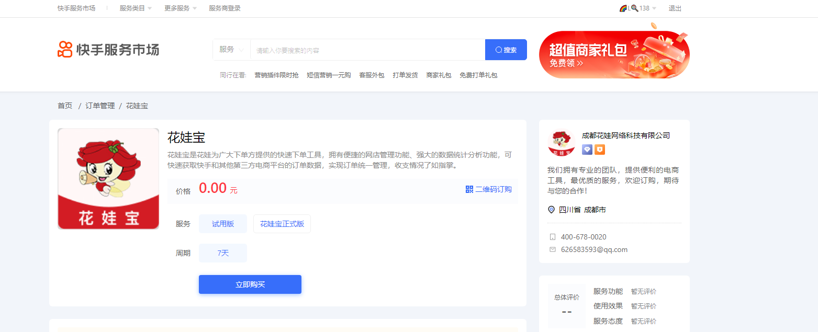Image resolution: width=818 pixels, height=332 pixels.
Task: Click 花娃宝 in the breadcrumb
Action: pyautogui.click(x=137, y=106)
